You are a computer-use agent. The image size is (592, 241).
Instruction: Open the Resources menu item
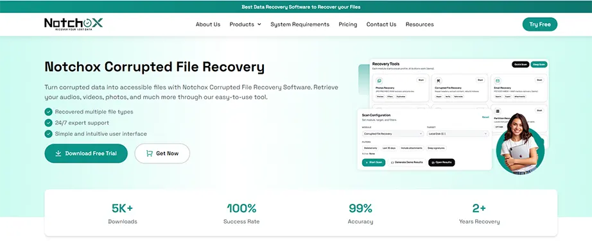point(419,24)
